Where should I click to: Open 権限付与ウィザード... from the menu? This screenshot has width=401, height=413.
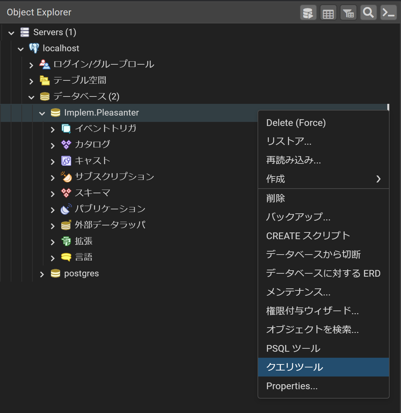pyautogui.click(x=323, y=311)
